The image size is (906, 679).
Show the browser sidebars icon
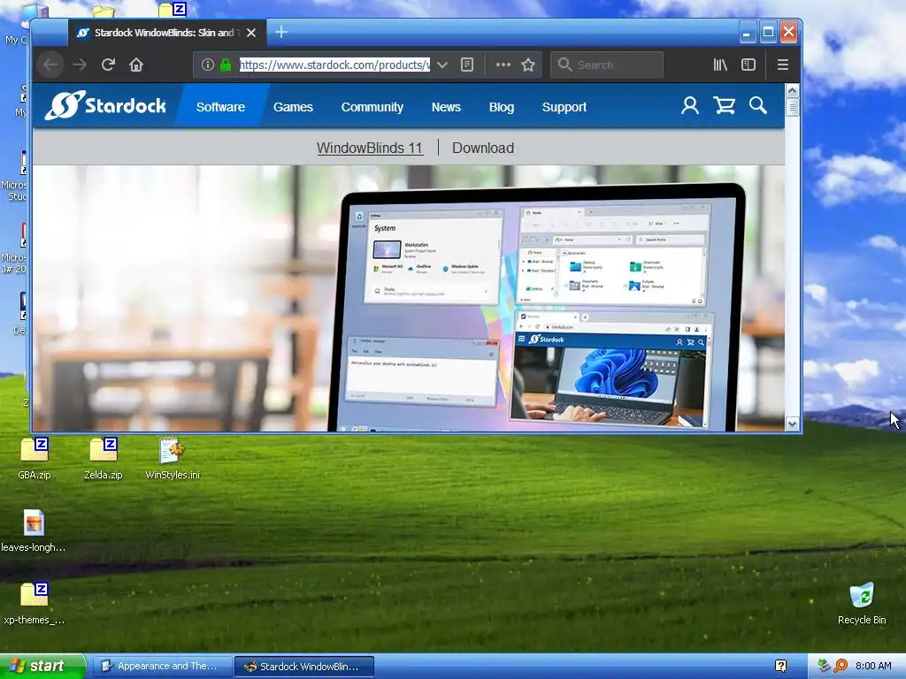pyautogui.click(x=749, y=65)
